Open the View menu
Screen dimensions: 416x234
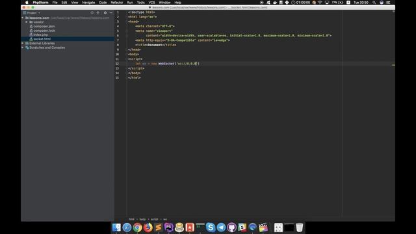click(75, 3)
